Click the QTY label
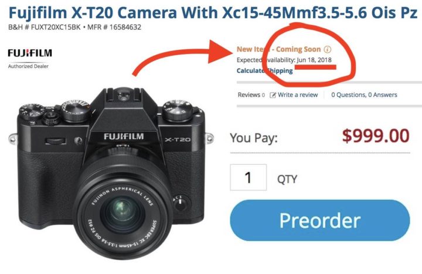The width and height of the screenshot is (422, 274). pyautogui.click(x=287, y=179)
